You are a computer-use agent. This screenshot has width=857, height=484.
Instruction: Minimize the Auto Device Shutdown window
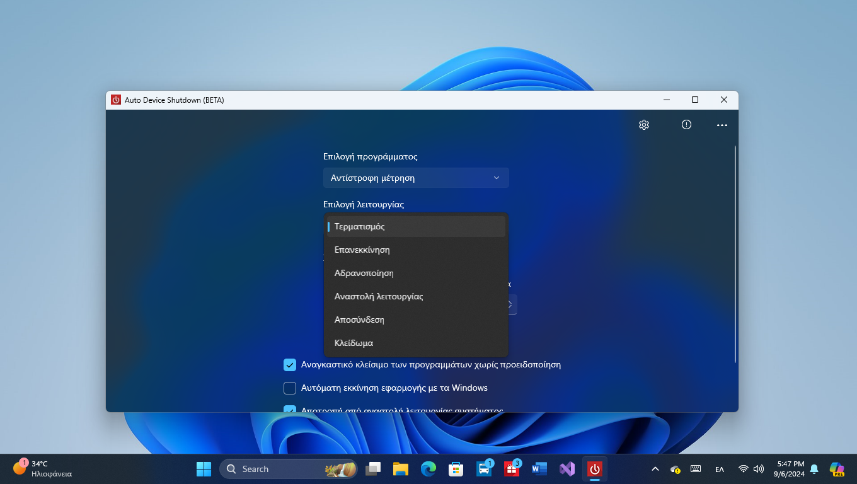tap(666, 100)
